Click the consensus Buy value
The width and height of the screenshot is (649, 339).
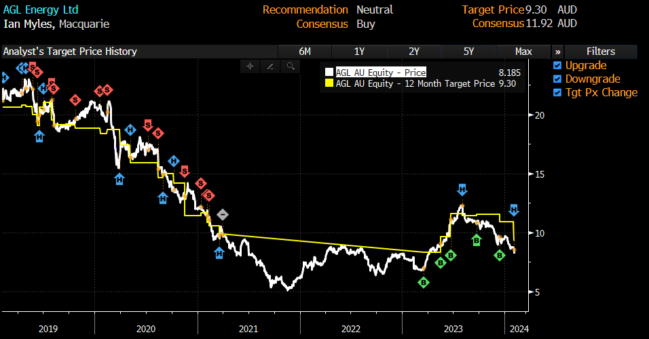tap(365, 24)
